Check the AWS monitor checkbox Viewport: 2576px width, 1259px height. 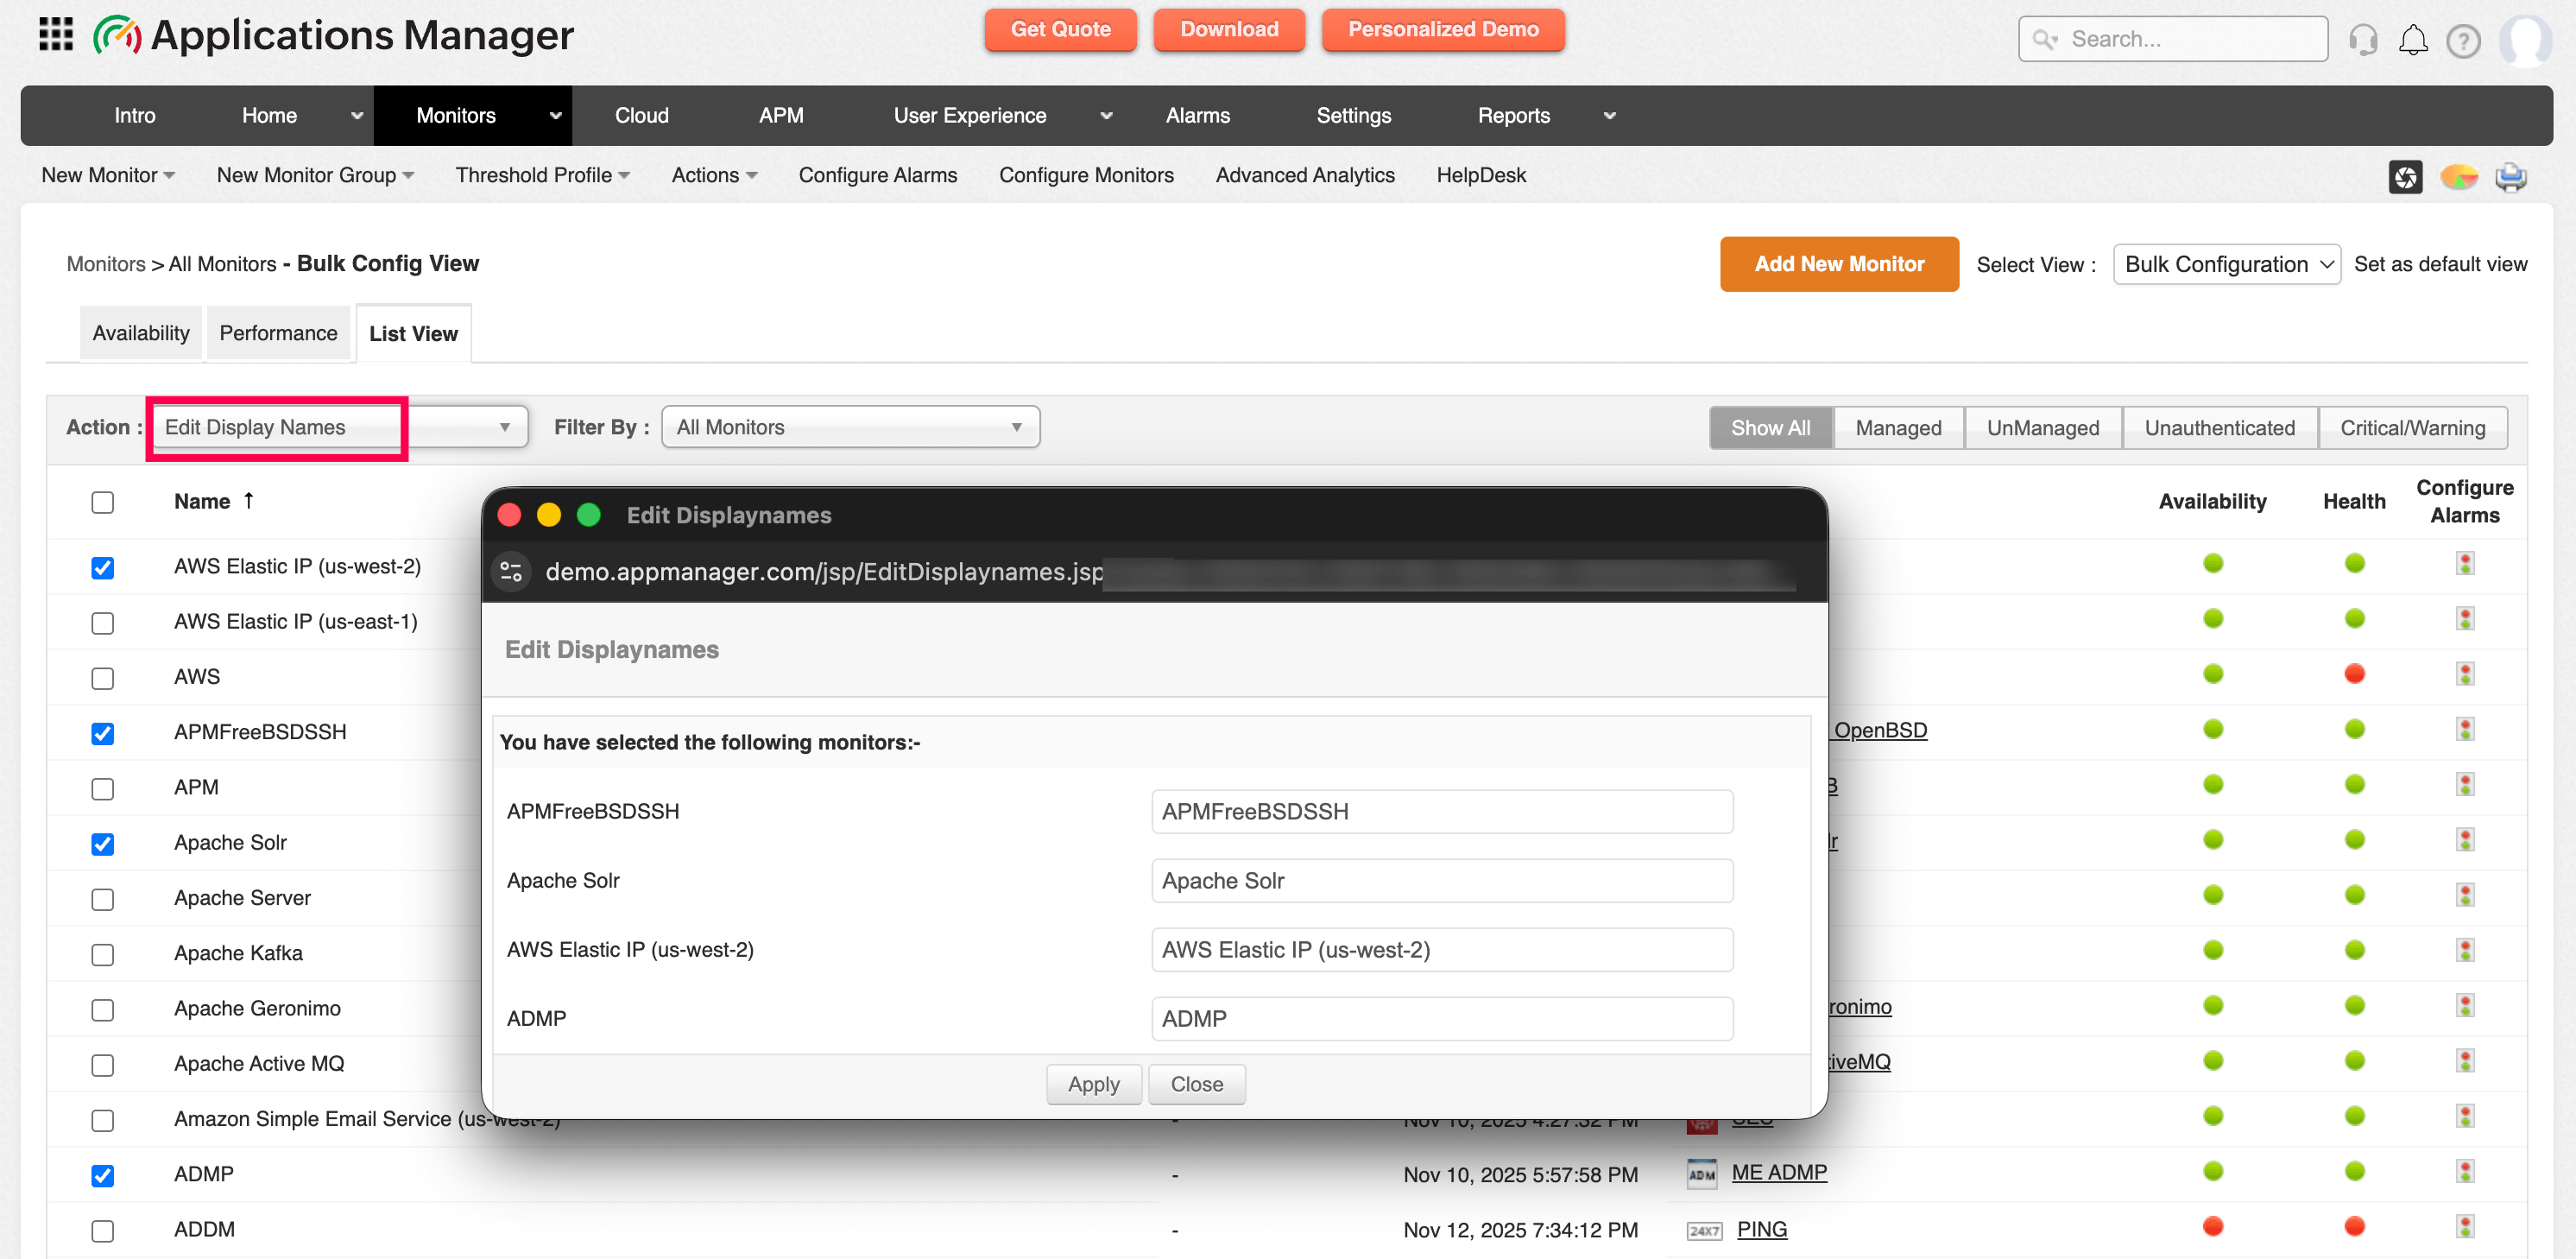point(102,678)
